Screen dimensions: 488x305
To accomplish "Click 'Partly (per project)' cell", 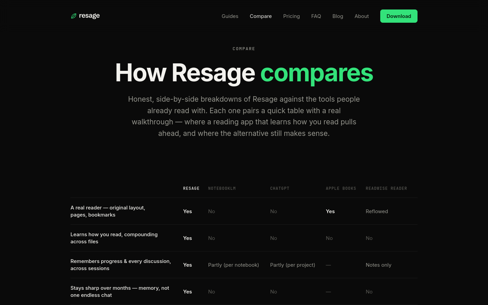I will [x=292, y=265].
